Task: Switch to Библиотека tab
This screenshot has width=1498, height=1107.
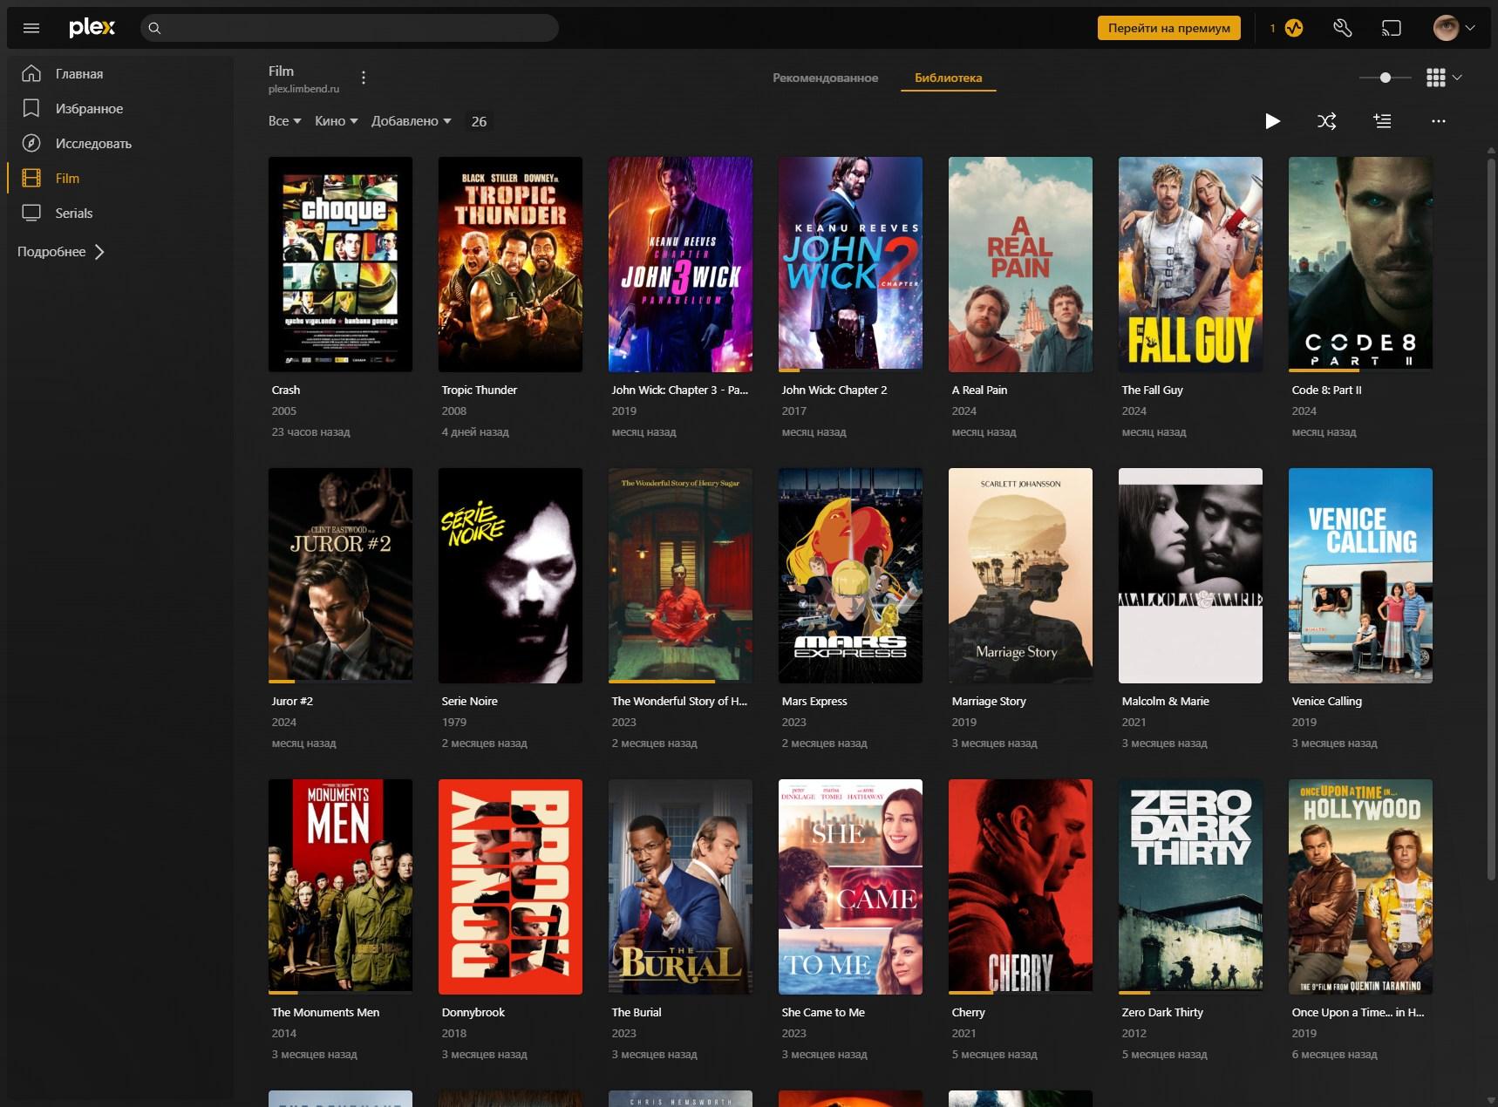Action: tap(949, 78)
